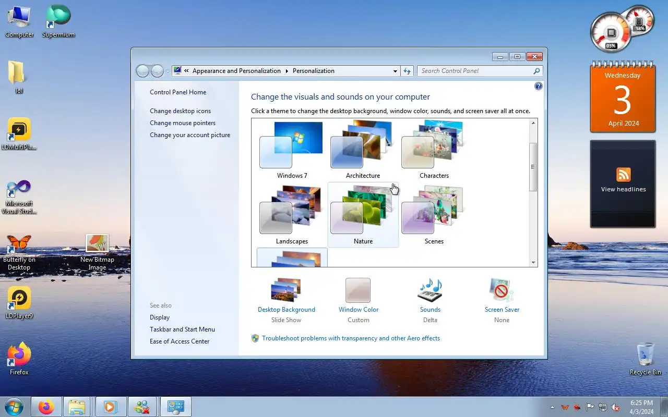The image size is (668, 417).
Task: Open the clock showing 6:25 PM
Action: (x=641, y=407)
